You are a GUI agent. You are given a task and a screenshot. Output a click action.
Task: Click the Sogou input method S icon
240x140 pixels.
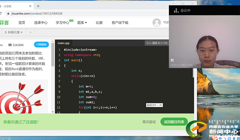(x=215, y=138)
